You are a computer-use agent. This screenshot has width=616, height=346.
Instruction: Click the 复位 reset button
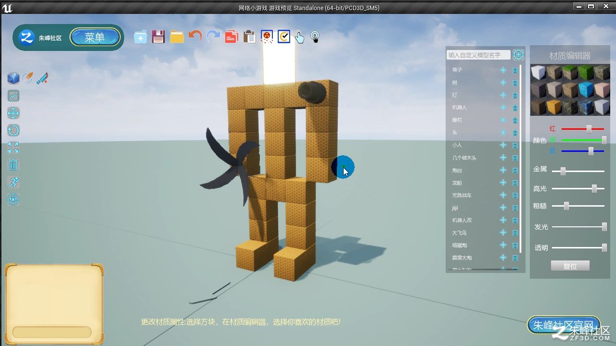570,266
